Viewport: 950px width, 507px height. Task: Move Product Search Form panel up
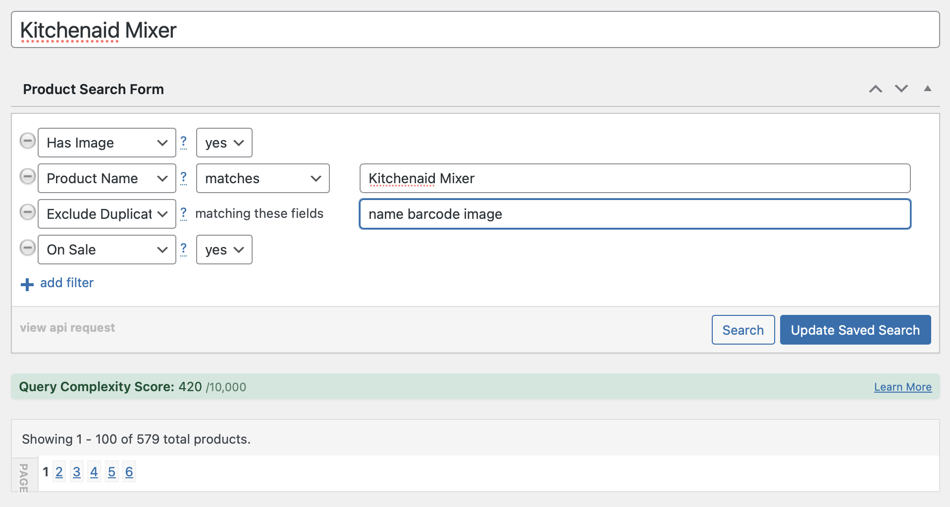coord(876,89)
